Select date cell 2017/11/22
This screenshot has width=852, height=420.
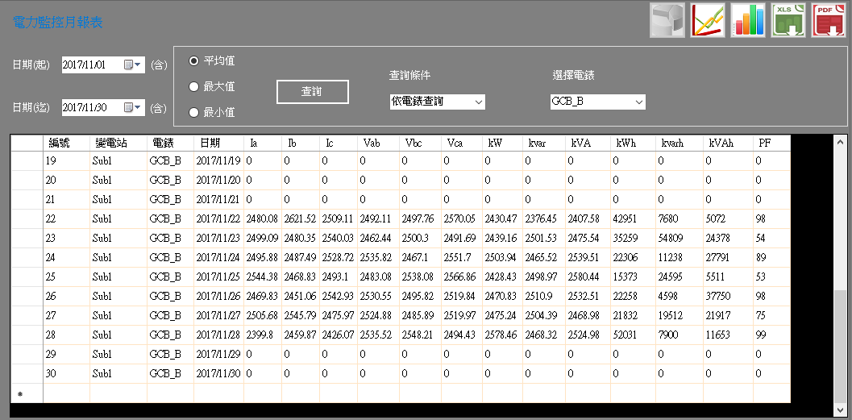click(x=219, y=218)
